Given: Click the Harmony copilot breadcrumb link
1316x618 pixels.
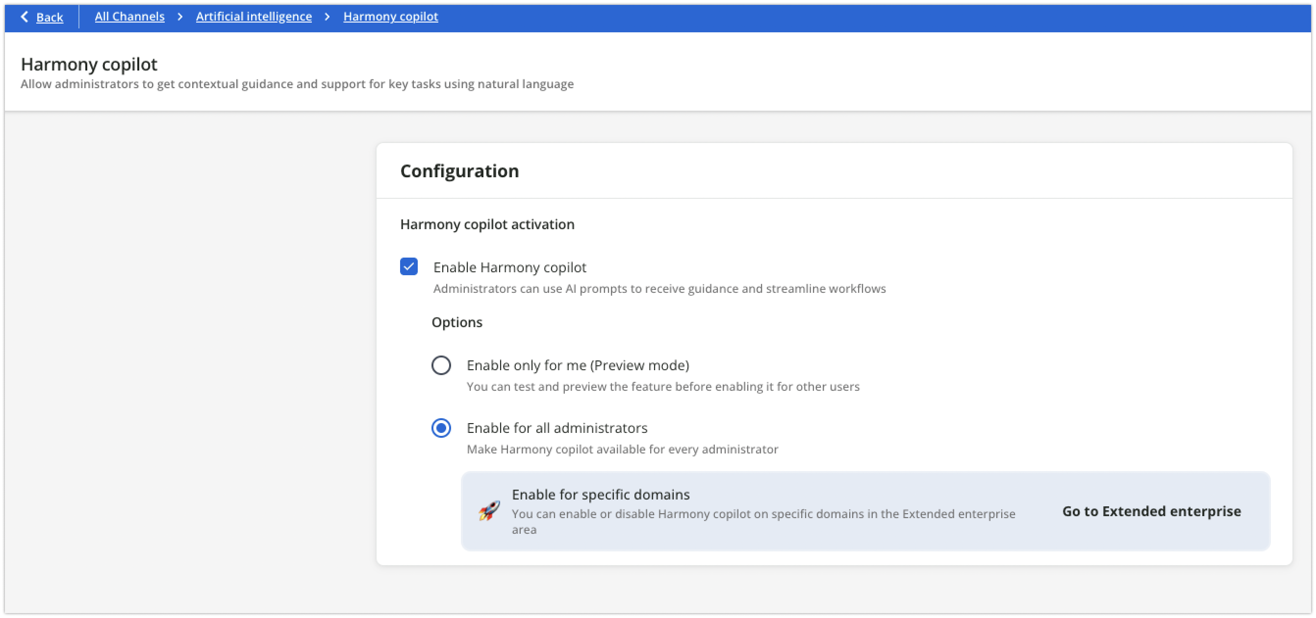Looking at the screenshot, I should [390, 17].
